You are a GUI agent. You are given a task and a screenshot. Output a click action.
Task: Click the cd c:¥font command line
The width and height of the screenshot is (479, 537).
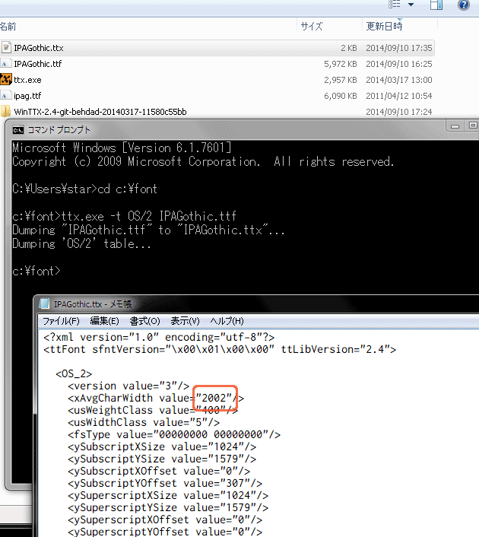(x=84, y=189)
